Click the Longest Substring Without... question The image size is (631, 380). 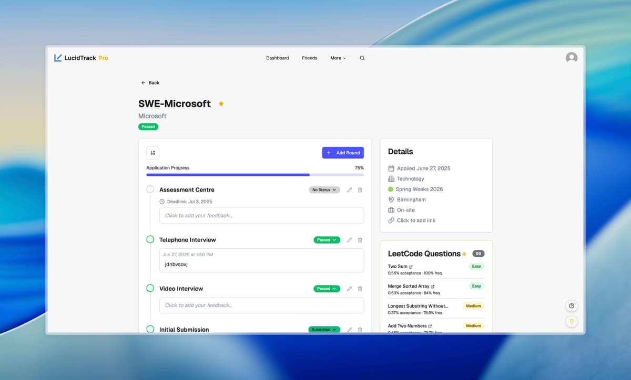tap(418, 306)
